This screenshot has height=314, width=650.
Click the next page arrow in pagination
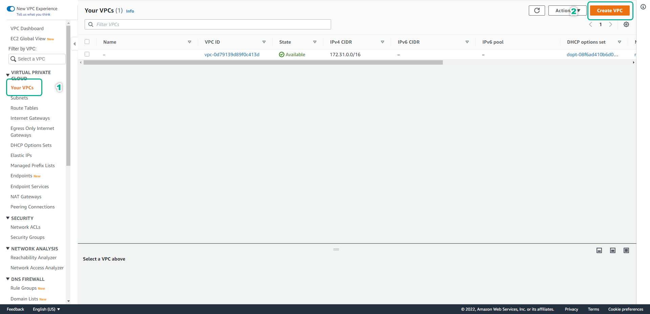[x=611, y=24]
